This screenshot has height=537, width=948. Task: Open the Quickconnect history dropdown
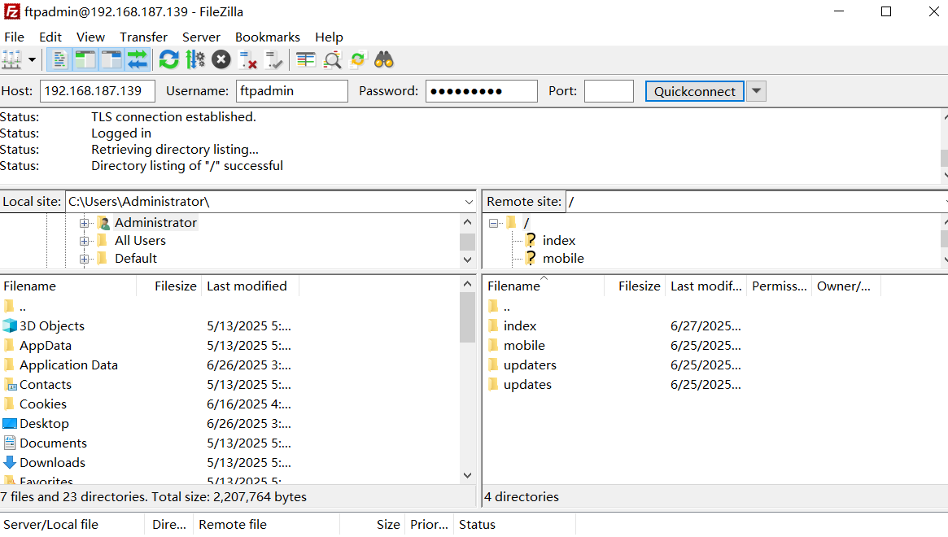[756, 91]
